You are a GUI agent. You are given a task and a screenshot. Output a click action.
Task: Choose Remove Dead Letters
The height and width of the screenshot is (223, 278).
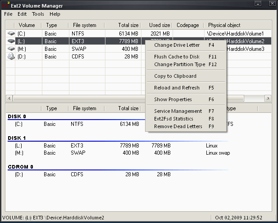coord(186,126)
